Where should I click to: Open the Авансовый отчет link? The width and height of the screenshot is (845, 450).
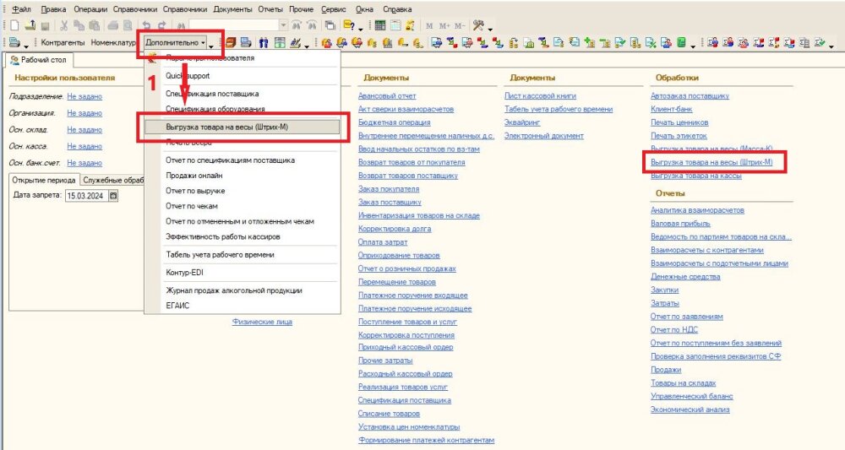(387, 95)
